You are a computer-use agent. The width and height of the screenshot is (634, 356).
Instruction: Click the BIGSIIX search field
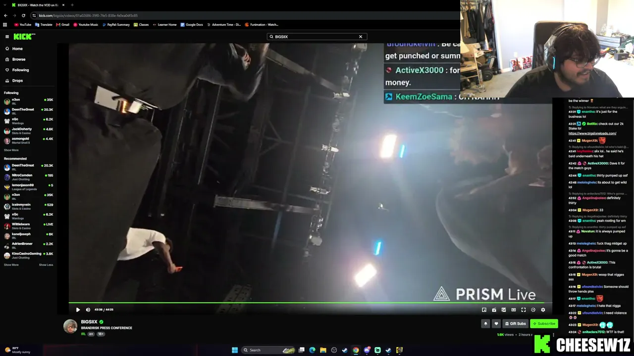coord(316,37)
